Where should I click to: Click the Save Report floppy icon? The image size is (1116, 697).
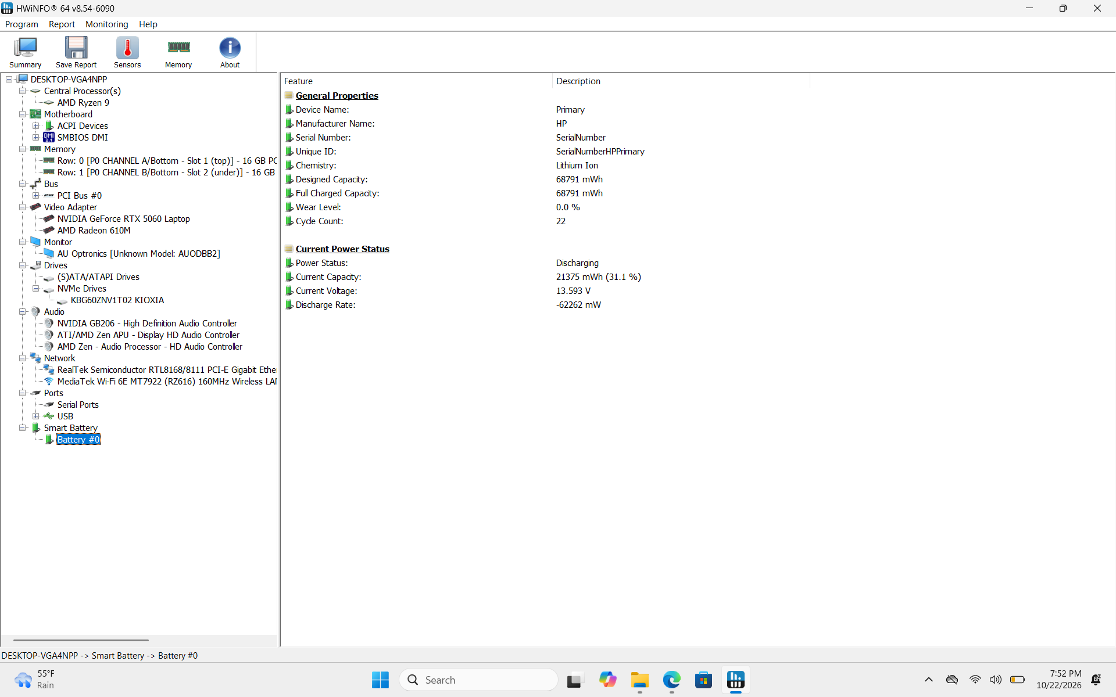(76, 52)
